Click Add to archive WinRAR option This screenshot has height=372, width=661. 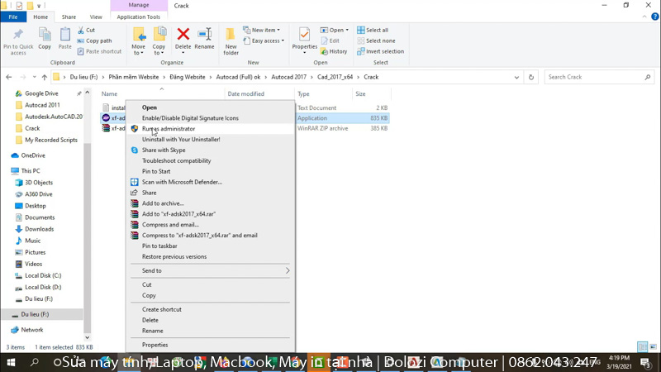[162, 203]
